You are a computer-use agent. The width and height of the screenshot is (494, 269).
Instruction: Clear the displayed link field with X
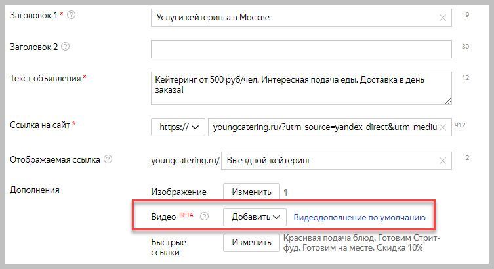[x=443, y=160]
